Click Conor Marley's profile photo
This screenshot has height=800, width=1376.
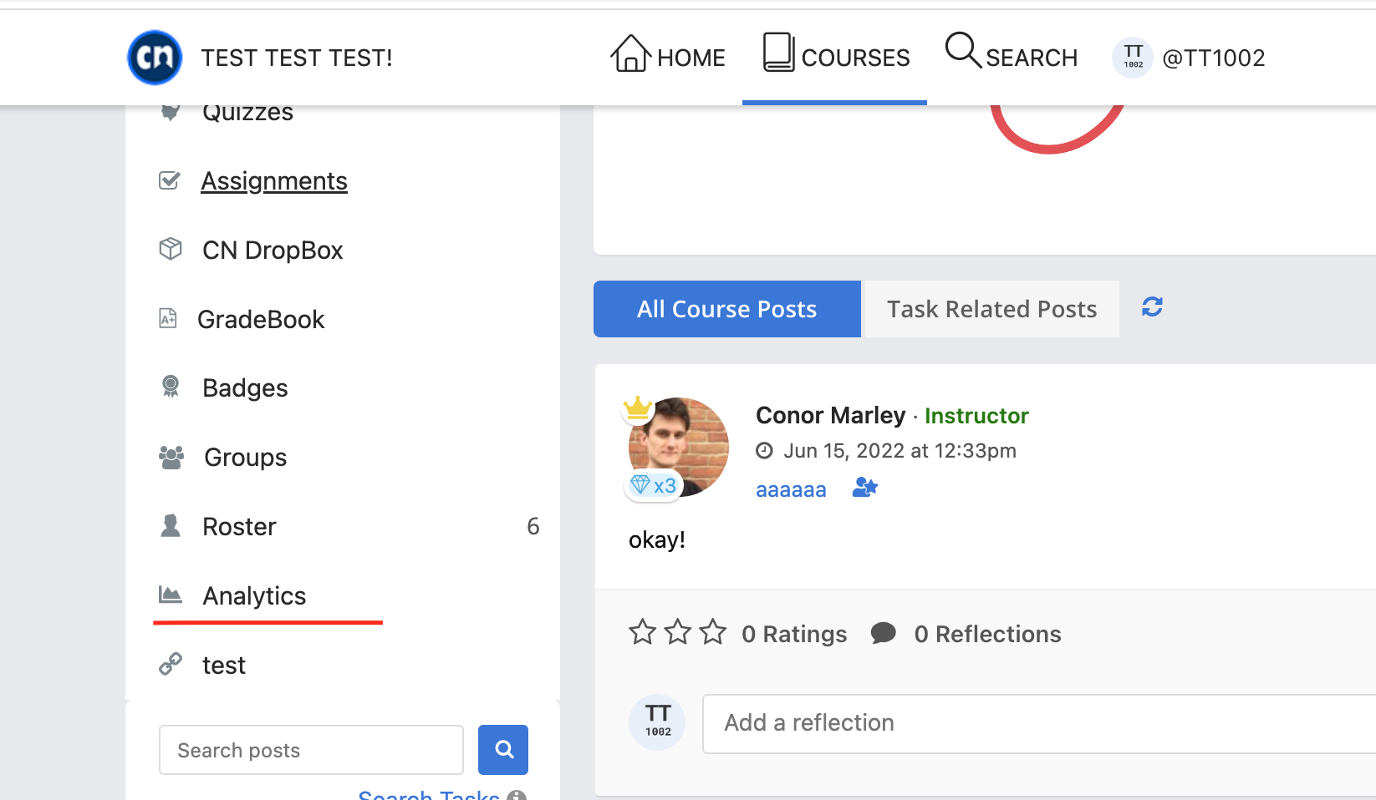pyautogui.click(x=678, y=448)
